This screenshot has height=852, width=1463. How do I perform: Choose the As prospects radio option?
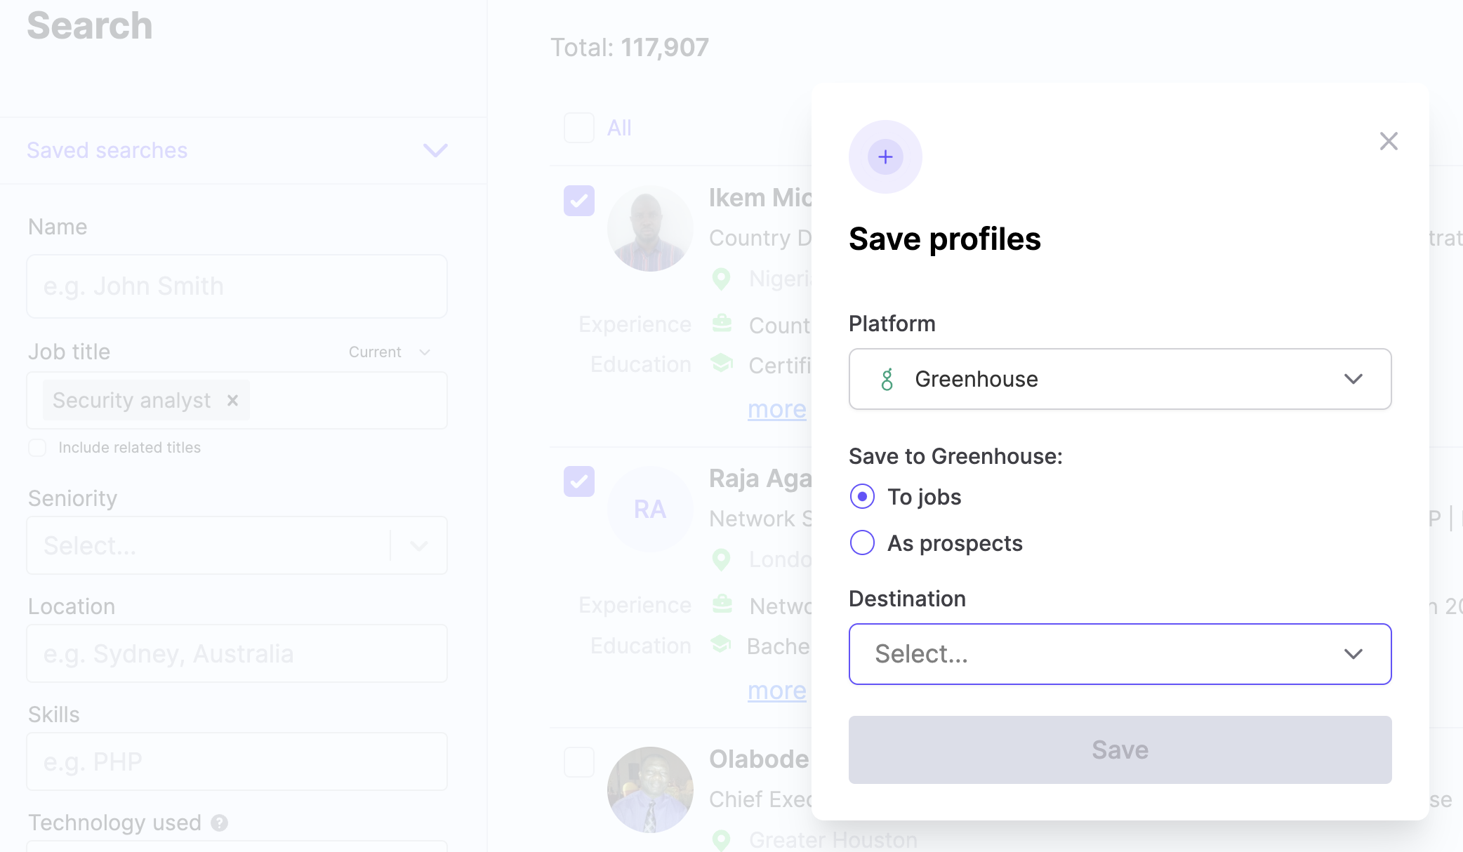point(862,543)
